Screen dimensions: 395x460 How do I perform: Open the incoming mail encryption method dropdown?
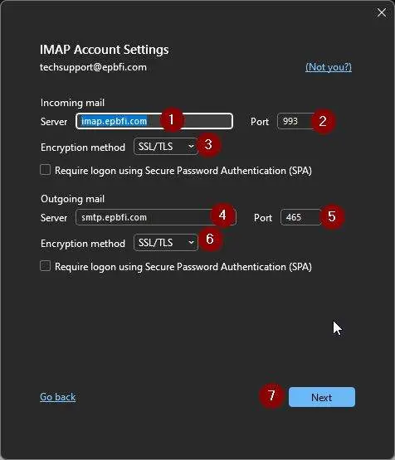tap(166, 146)
